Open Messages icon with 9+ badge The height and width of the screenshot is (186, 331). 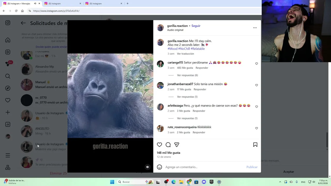point(8,64)
